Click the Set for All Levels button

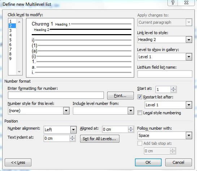coord(100,139)
